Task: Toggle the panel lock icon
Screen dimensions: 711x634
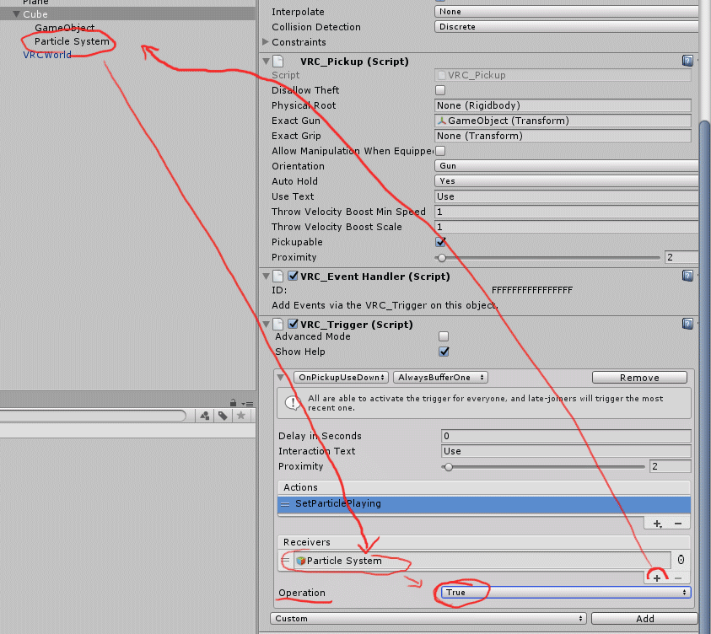Action: [233, 403]
